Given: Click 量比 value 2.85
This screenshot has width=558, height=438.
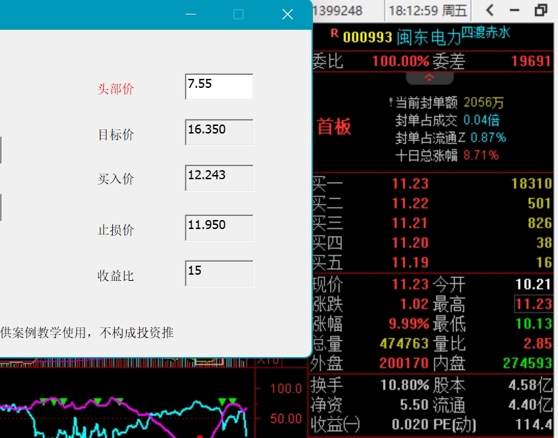Looking at the screenshot, I should tap(537, 344).
